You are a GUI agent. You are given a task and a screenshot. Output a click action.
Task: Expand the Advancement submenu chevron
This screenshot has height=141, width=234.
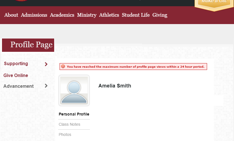(46, 86)
